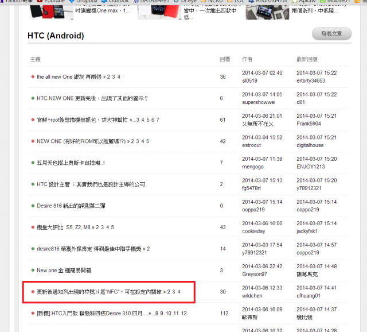Image resolution: width=367 pixels, height=332 pixels.
Task: Open latest replier d61
Action: coord(300,102)
